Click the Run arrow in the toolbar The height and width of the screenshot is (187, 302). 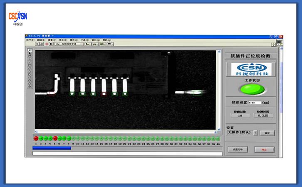[37, 44]
